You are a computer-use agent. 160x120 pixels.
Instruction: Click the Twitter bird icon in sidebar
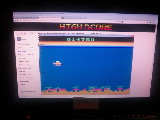23,91
